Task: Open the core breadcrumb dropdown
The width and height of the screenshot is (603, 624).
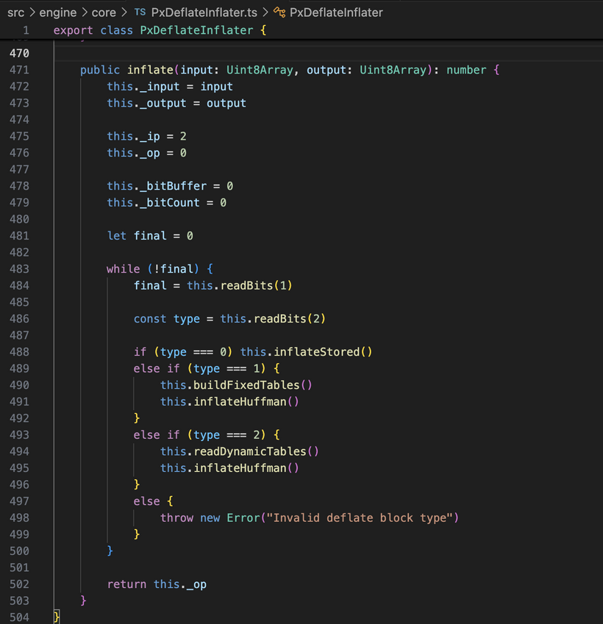Action: pyautogui.click(x=104, y=12)
